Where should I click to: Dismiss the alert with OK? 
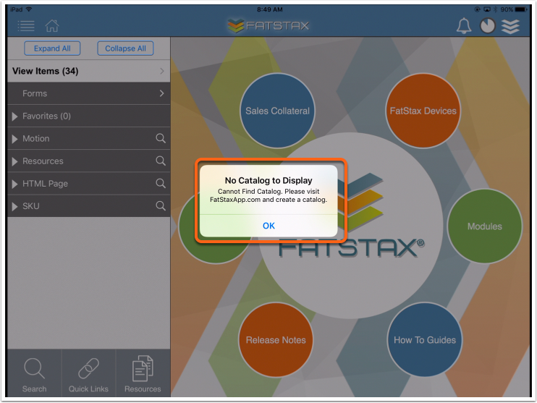coord(268,226)
